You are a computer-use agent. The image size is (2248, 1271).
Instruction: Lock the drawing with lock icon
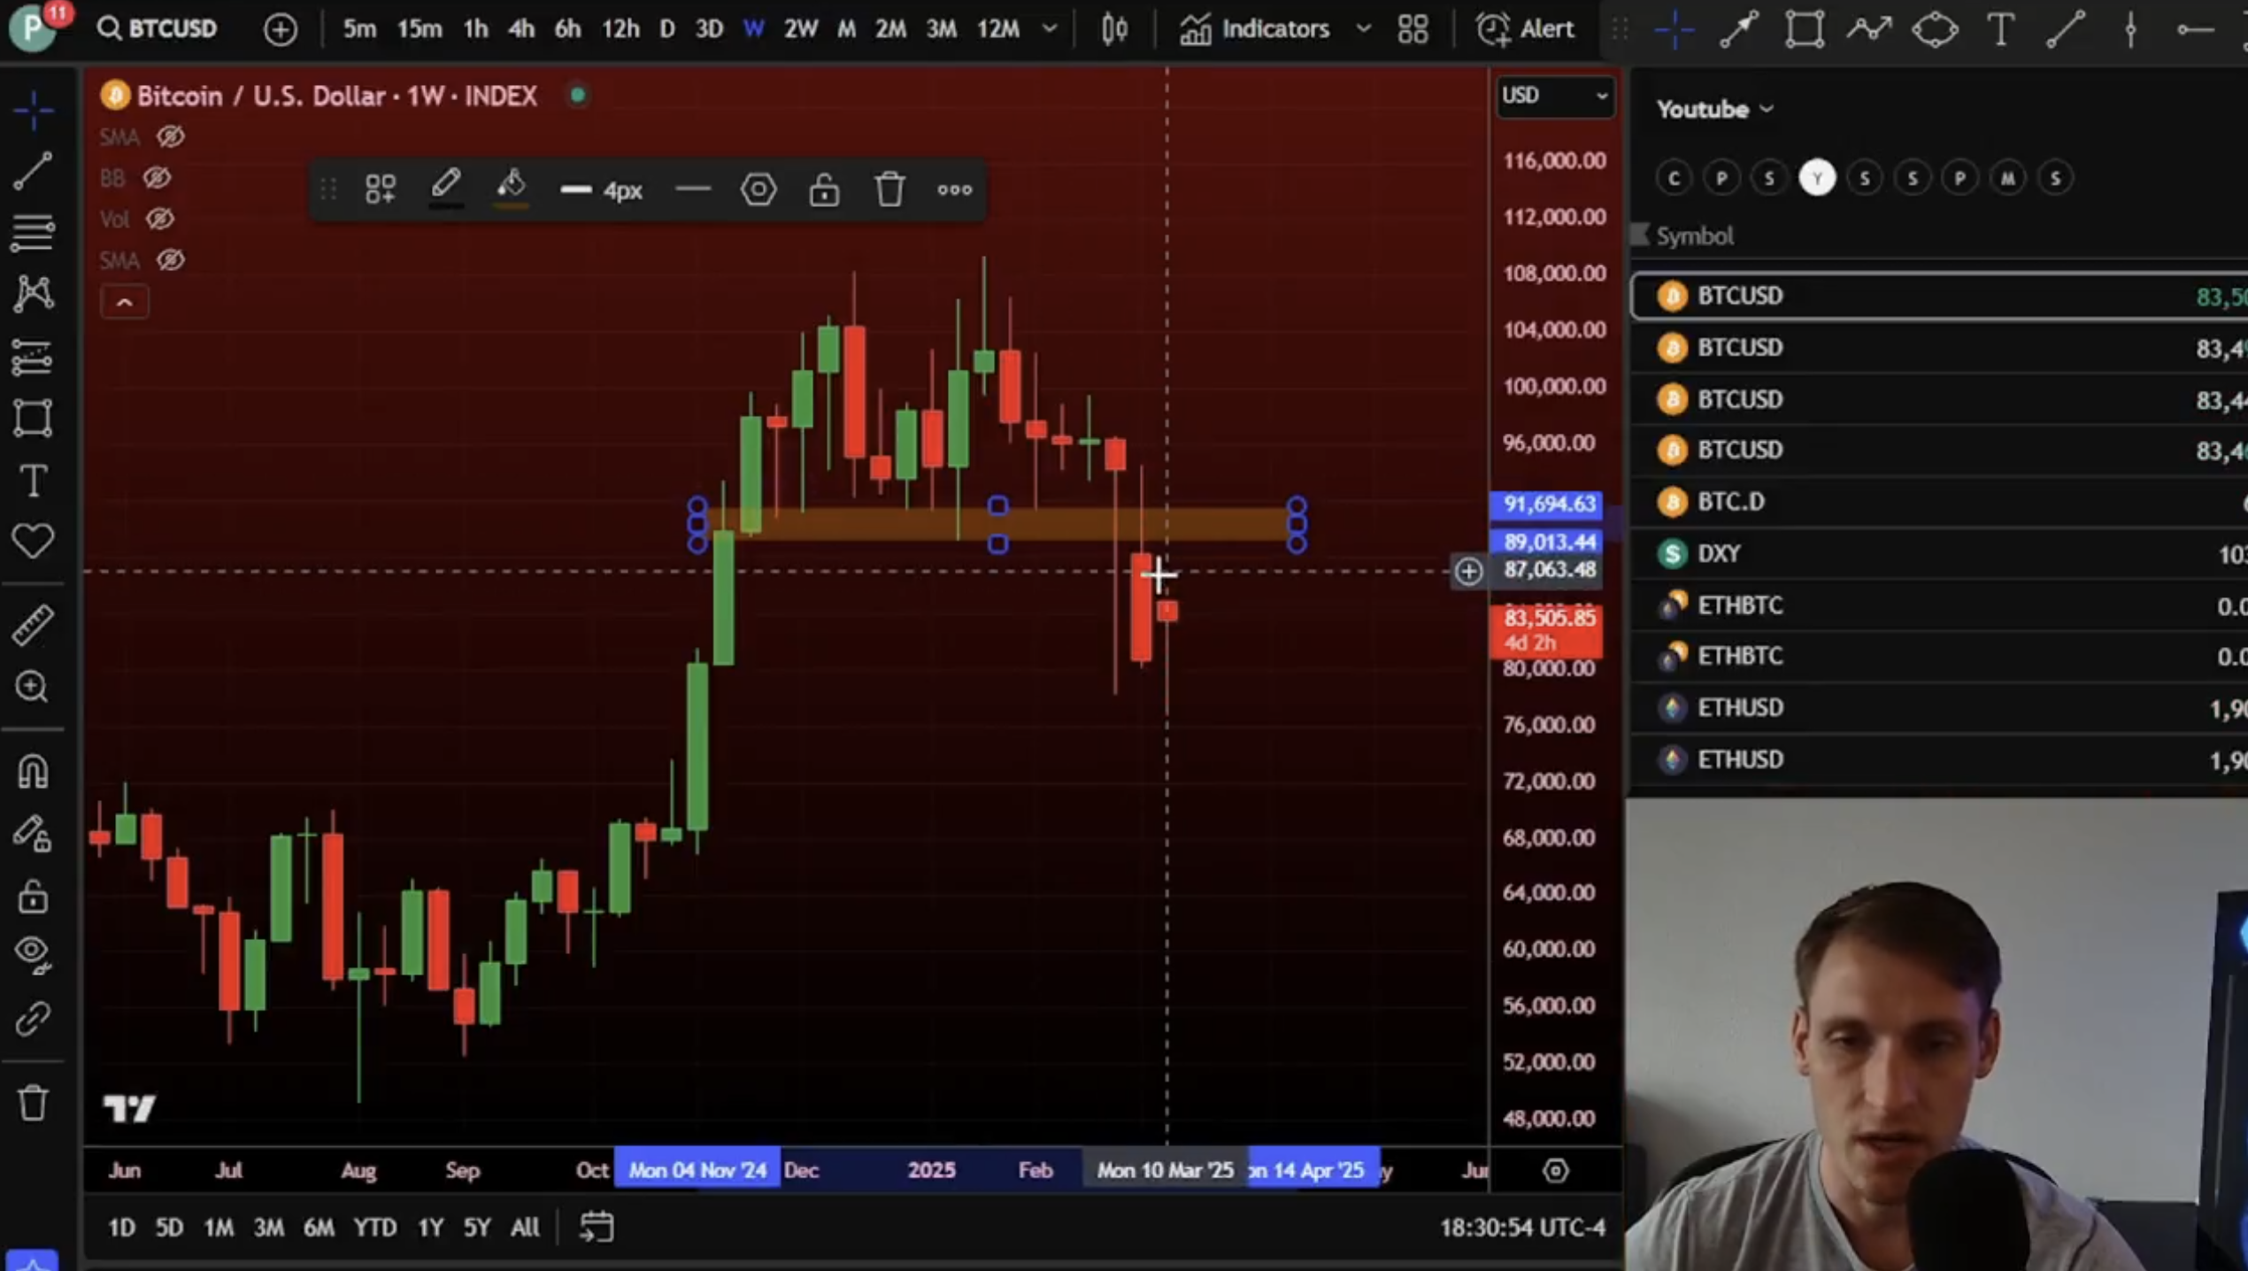pos(824,189)
